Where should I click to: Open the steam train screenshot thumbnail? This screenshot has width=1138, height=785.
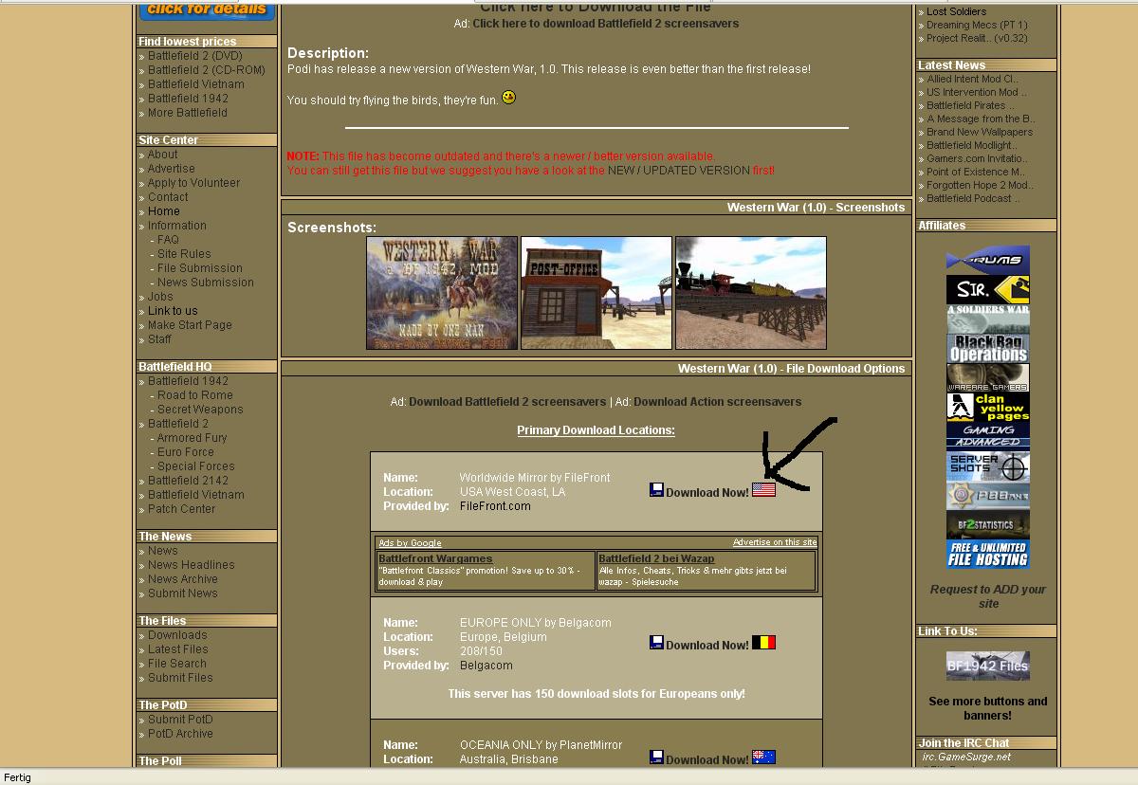(751, 293)
